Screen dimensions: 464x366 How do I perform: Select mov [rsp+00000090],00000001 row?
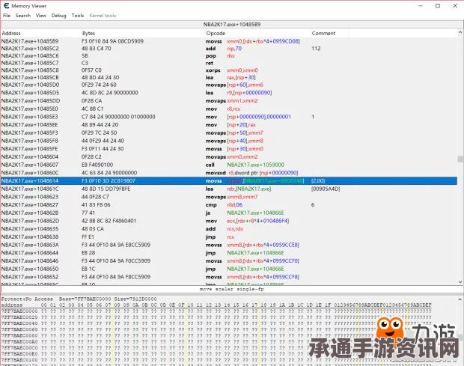pos(229,117)
